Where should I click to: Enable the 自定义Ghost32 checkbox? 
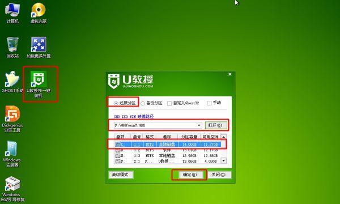pos(169,103)
